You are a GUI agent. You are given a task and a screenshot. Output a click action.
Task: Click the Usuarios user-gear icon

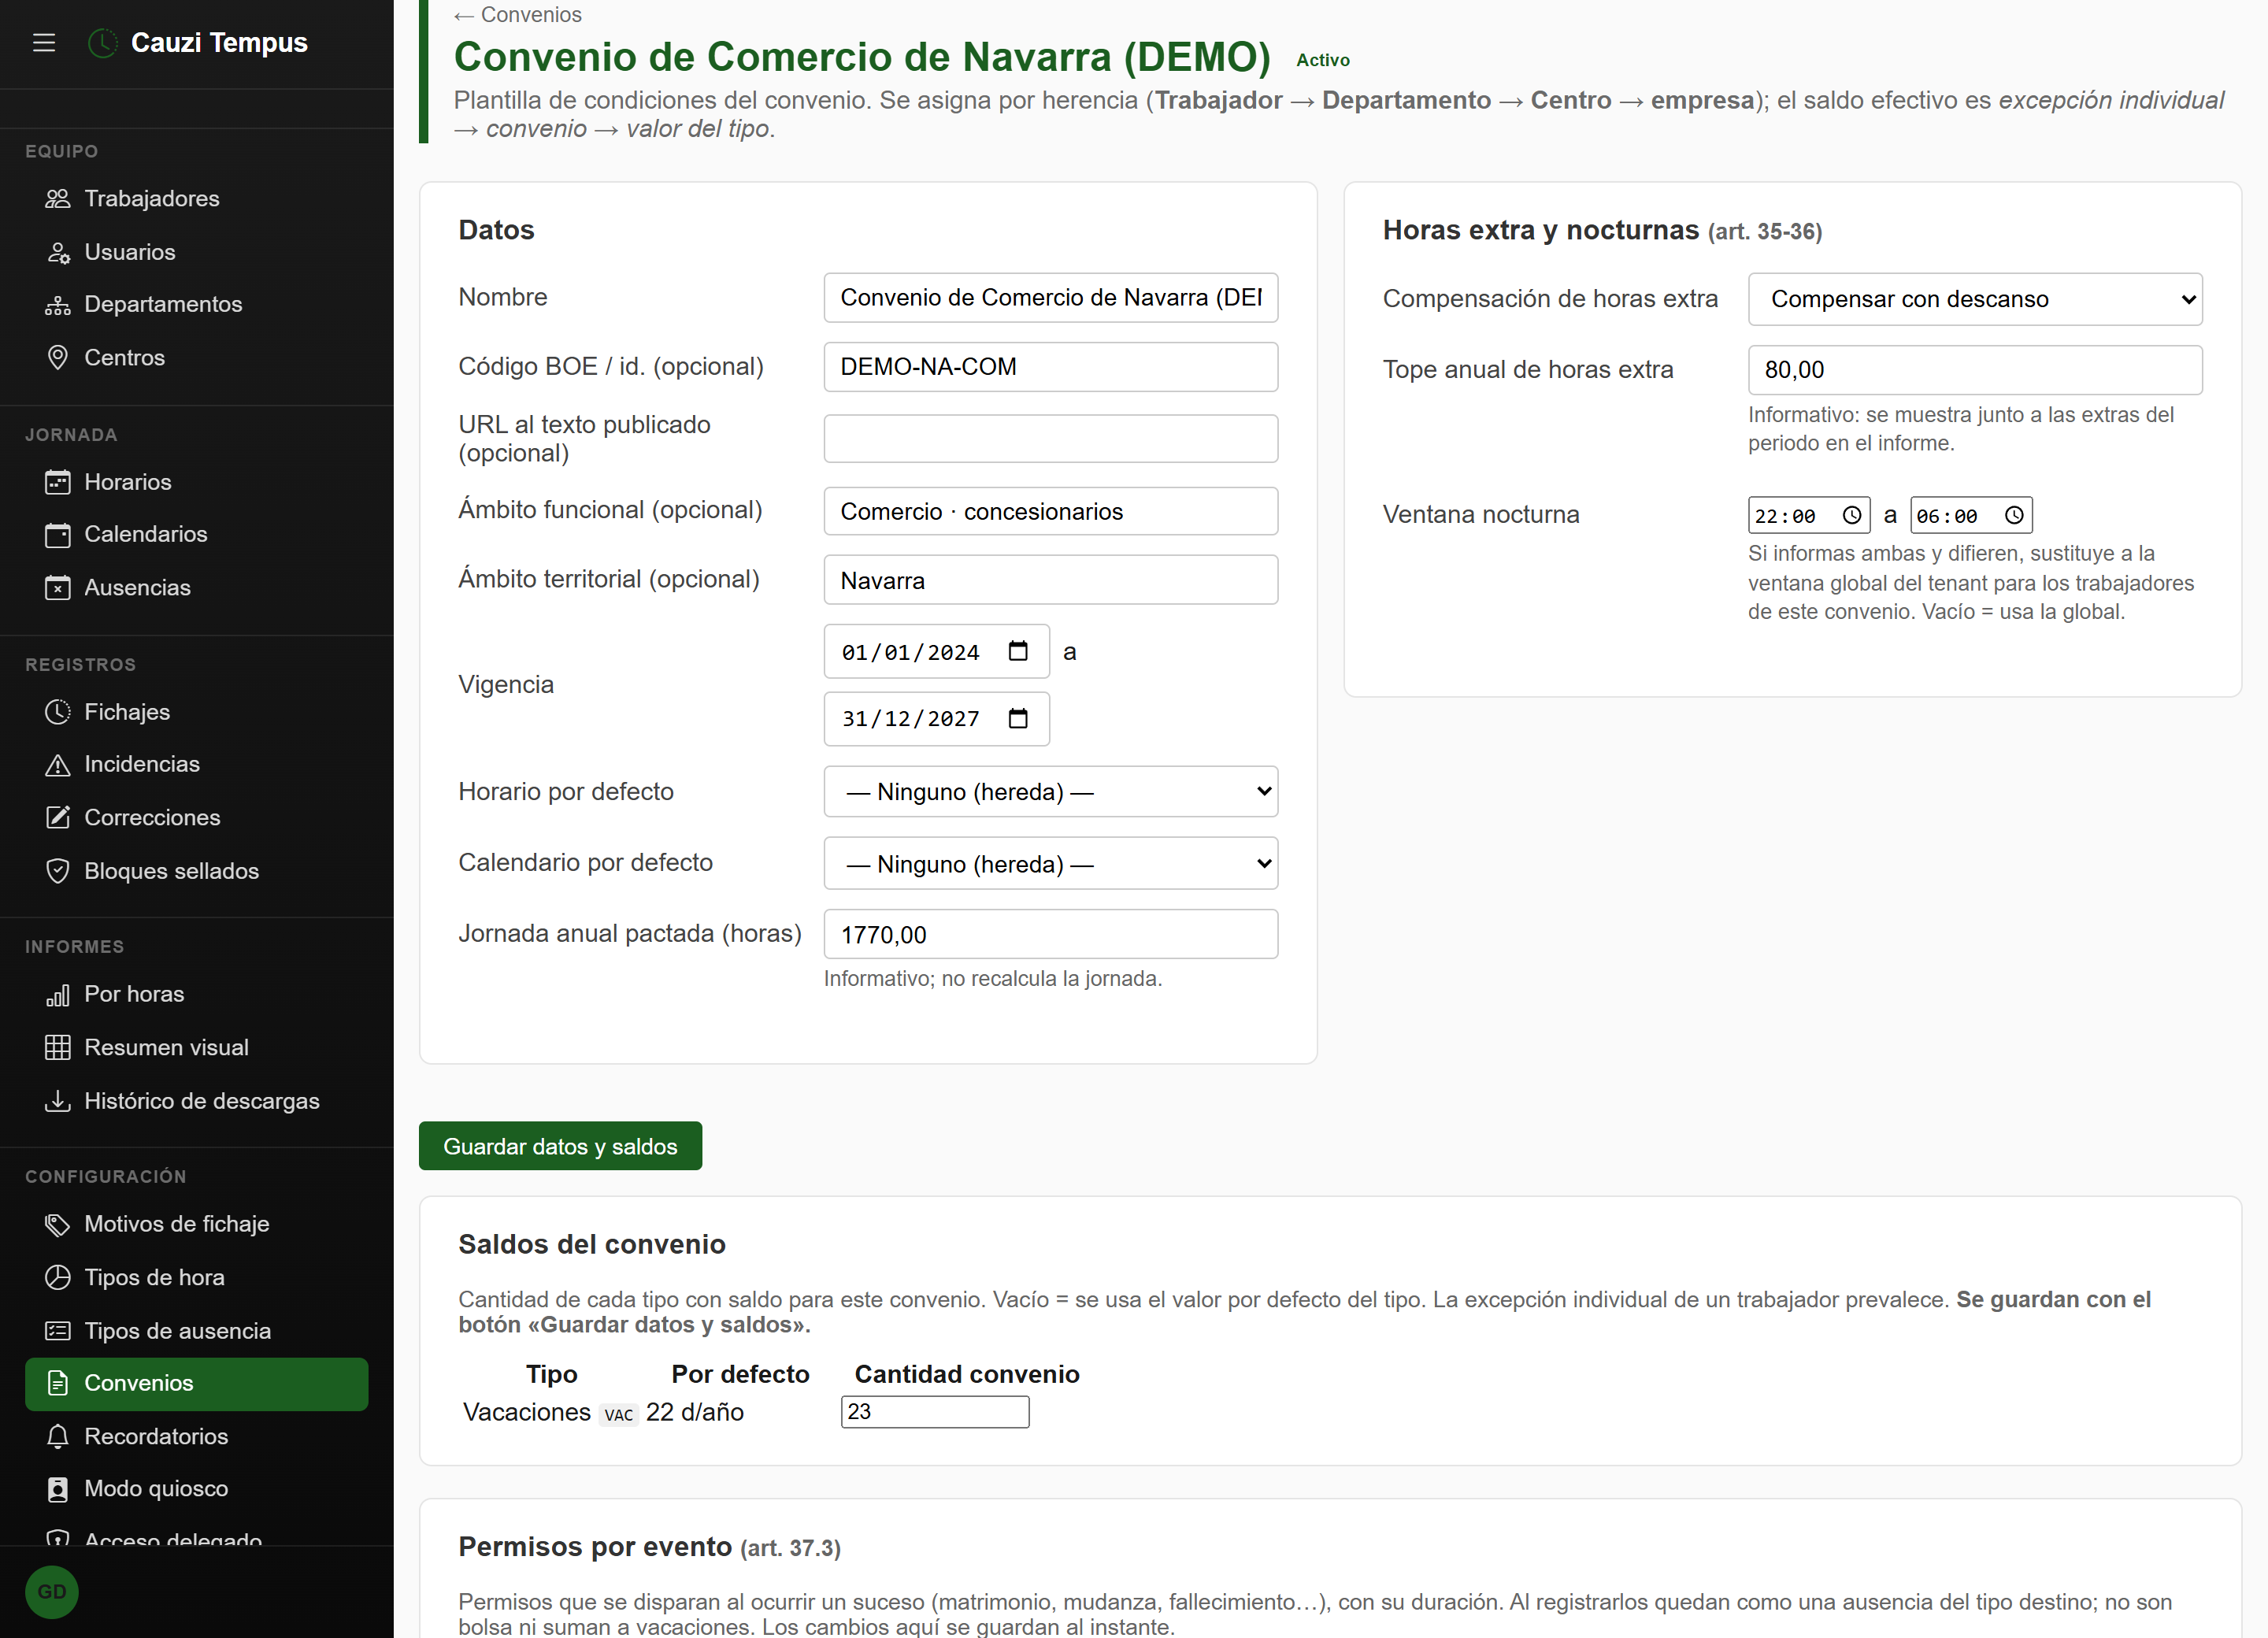tap(58, 252)
